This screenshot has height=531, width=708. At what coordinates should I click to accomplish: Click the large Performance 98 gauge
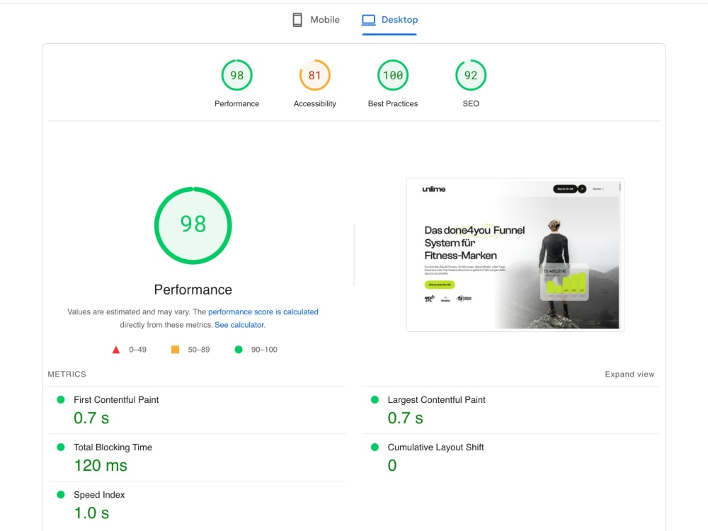(193, 225)
